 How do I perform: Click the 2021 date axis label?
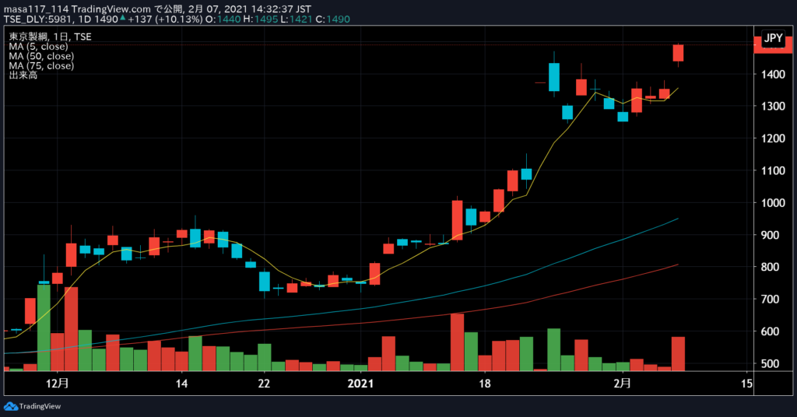coord(360,384)
